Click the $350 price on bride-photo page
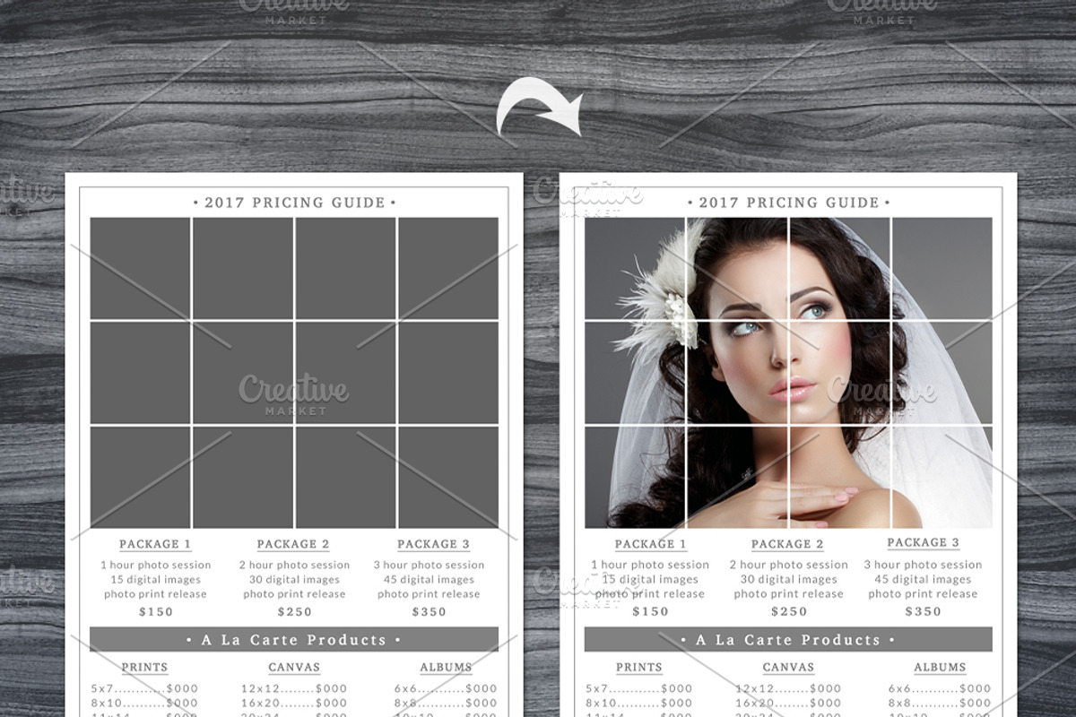 pos(923,612)
